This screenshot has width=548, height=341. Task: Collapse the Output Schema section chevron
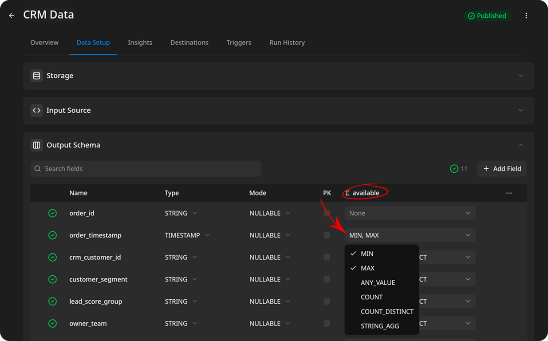[x=521, y=145]
